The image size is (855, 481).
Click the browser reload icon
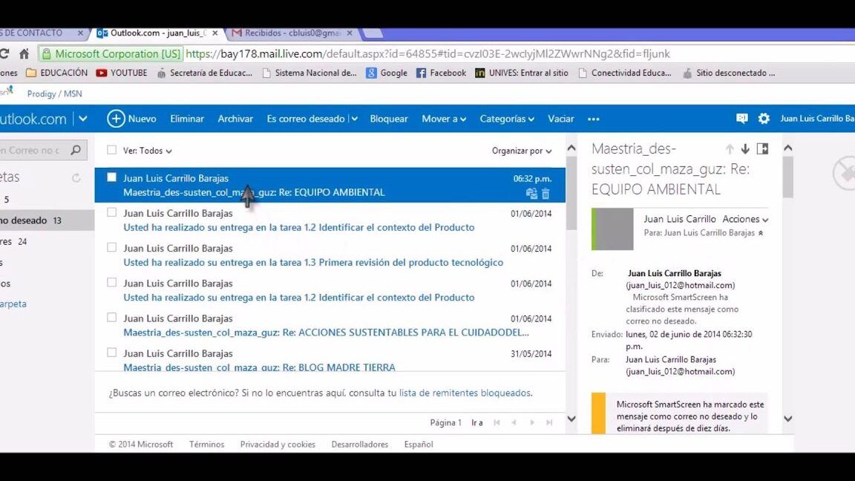(4, 53)
